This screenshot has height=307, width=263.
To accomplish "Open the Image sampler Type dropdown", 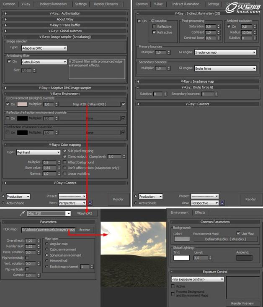I will (x=44, y=48).
